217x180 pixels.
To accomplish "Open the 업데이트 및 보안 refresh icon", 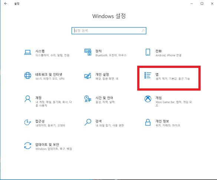I will [28, 145].
